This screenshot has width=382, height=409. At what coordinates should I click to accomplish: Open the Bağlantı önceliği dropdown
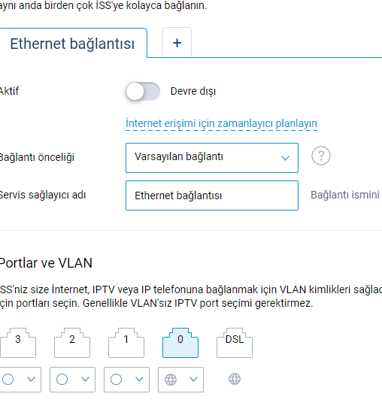point(212,158)
